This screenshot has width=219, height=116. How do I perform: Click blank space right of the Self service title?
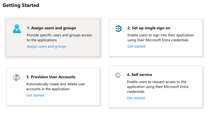click(176, 75)
